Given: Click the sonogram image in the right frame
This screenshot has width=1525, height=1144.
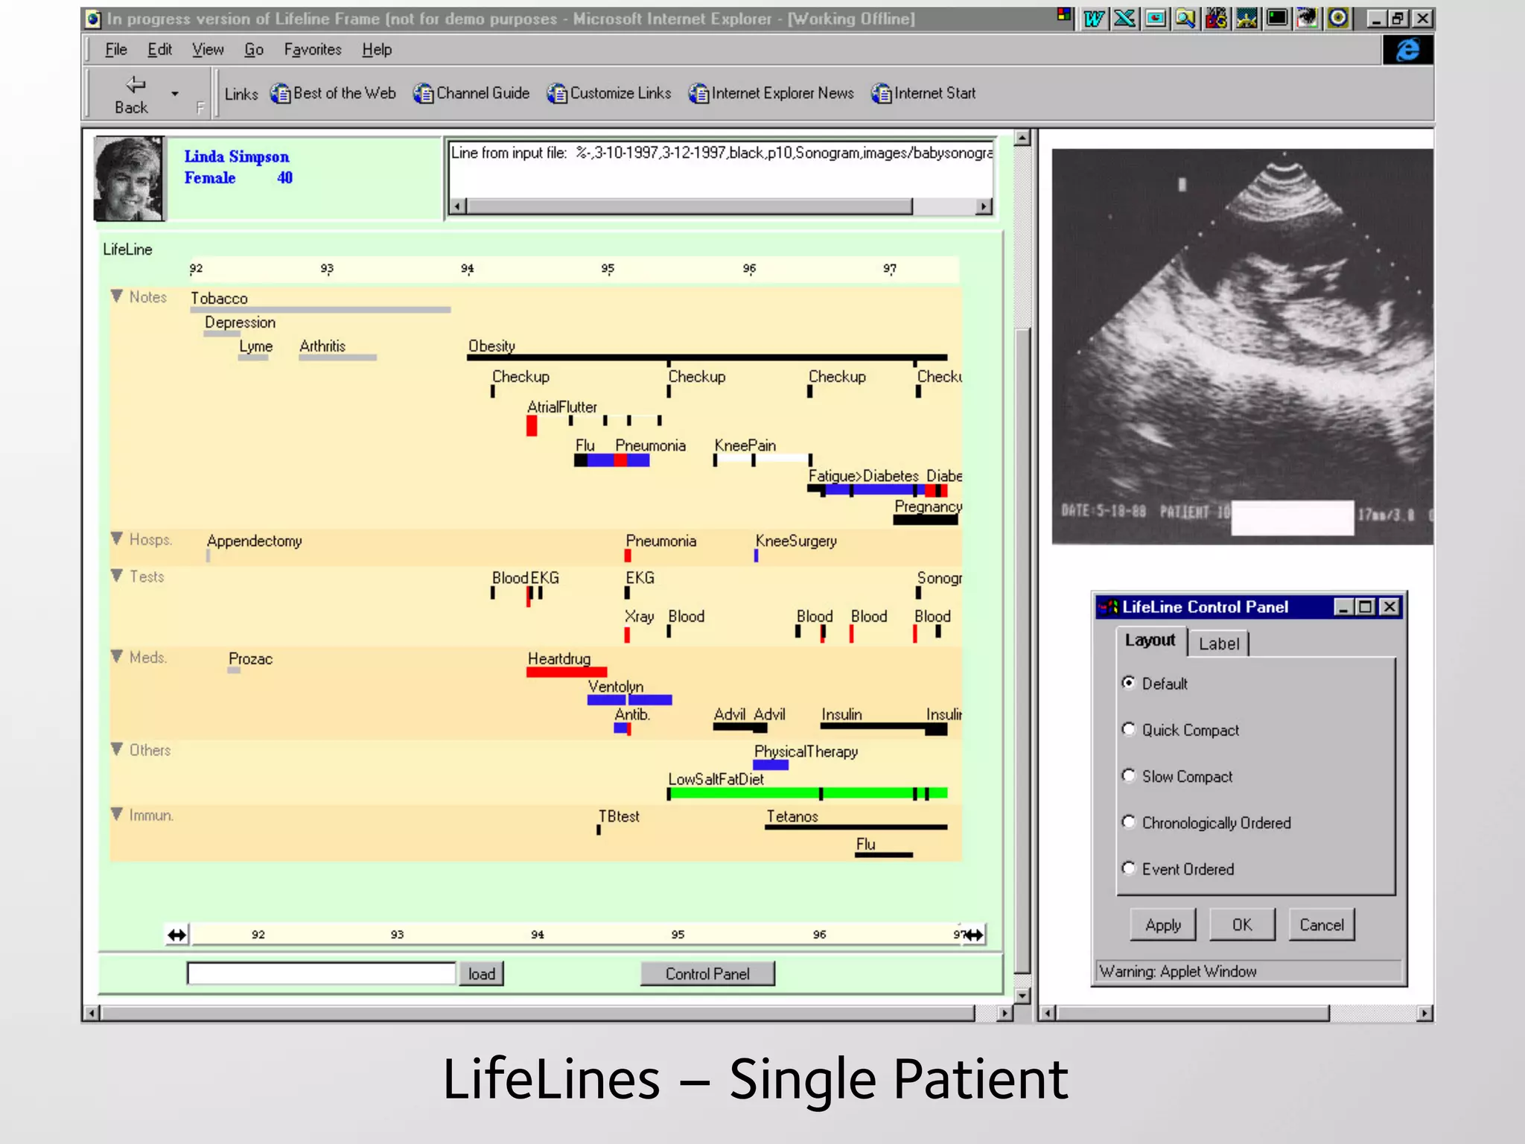Looking at the screenshot, I should coord(1242,346).
